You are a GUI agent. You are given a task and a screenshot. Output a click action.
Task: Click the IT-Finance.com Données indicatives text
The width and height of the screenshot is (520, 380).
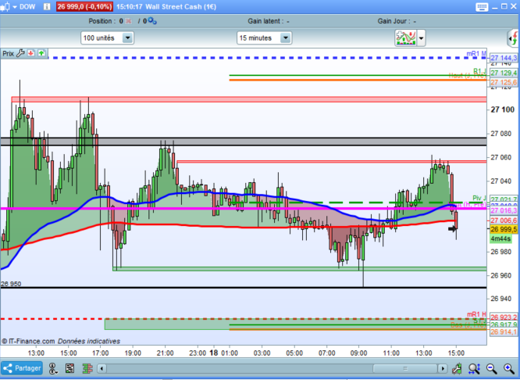tap(61, 341)
